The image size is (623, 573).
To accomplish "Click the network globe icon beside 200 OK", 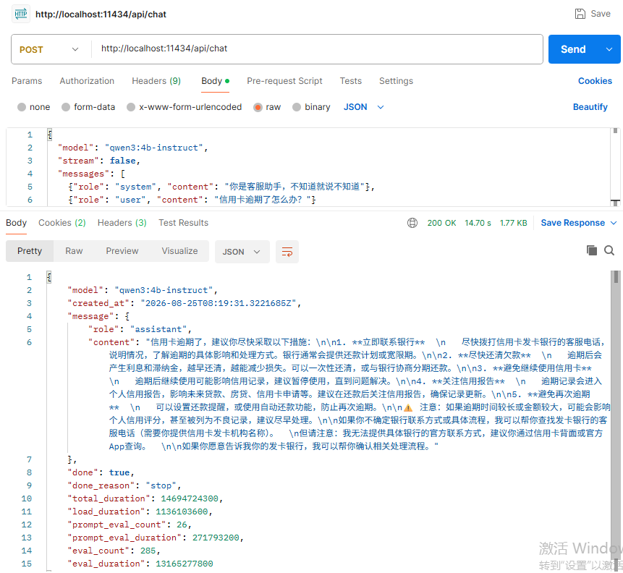I will [412, 223].
